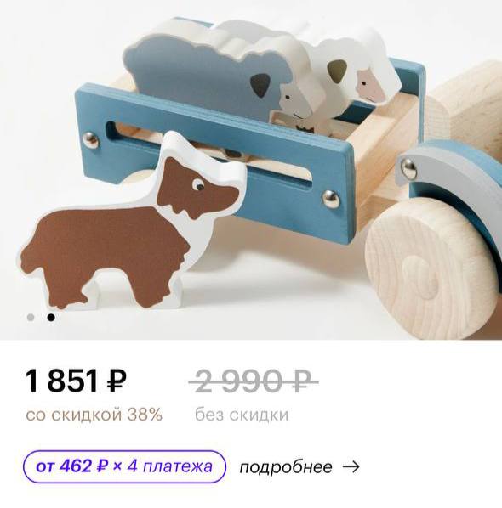Screen dimensions: 502x508
Task: Click the '4 платежа' text in the pill
Action: coord(169,466)
